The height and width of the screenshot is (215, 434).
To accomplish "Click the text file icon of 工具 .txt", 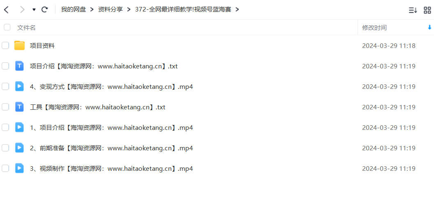I will [19, 107].
